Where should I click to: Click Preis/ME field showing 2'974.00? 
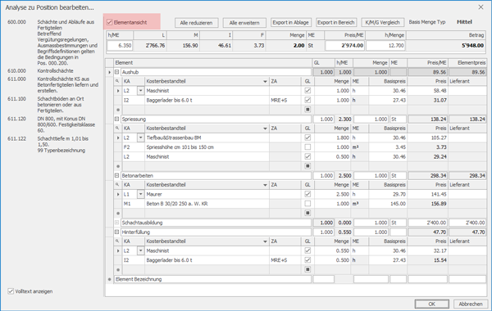click(x=345, y=45)
